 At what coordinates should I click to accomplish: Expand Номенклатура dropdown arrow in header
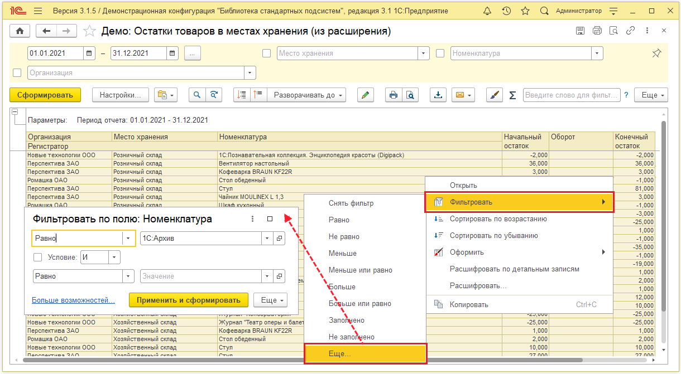tap(598, 54)
